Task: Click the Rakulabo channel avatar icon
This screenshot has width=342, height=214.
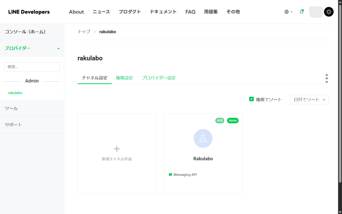Action: tap(203, 138)
